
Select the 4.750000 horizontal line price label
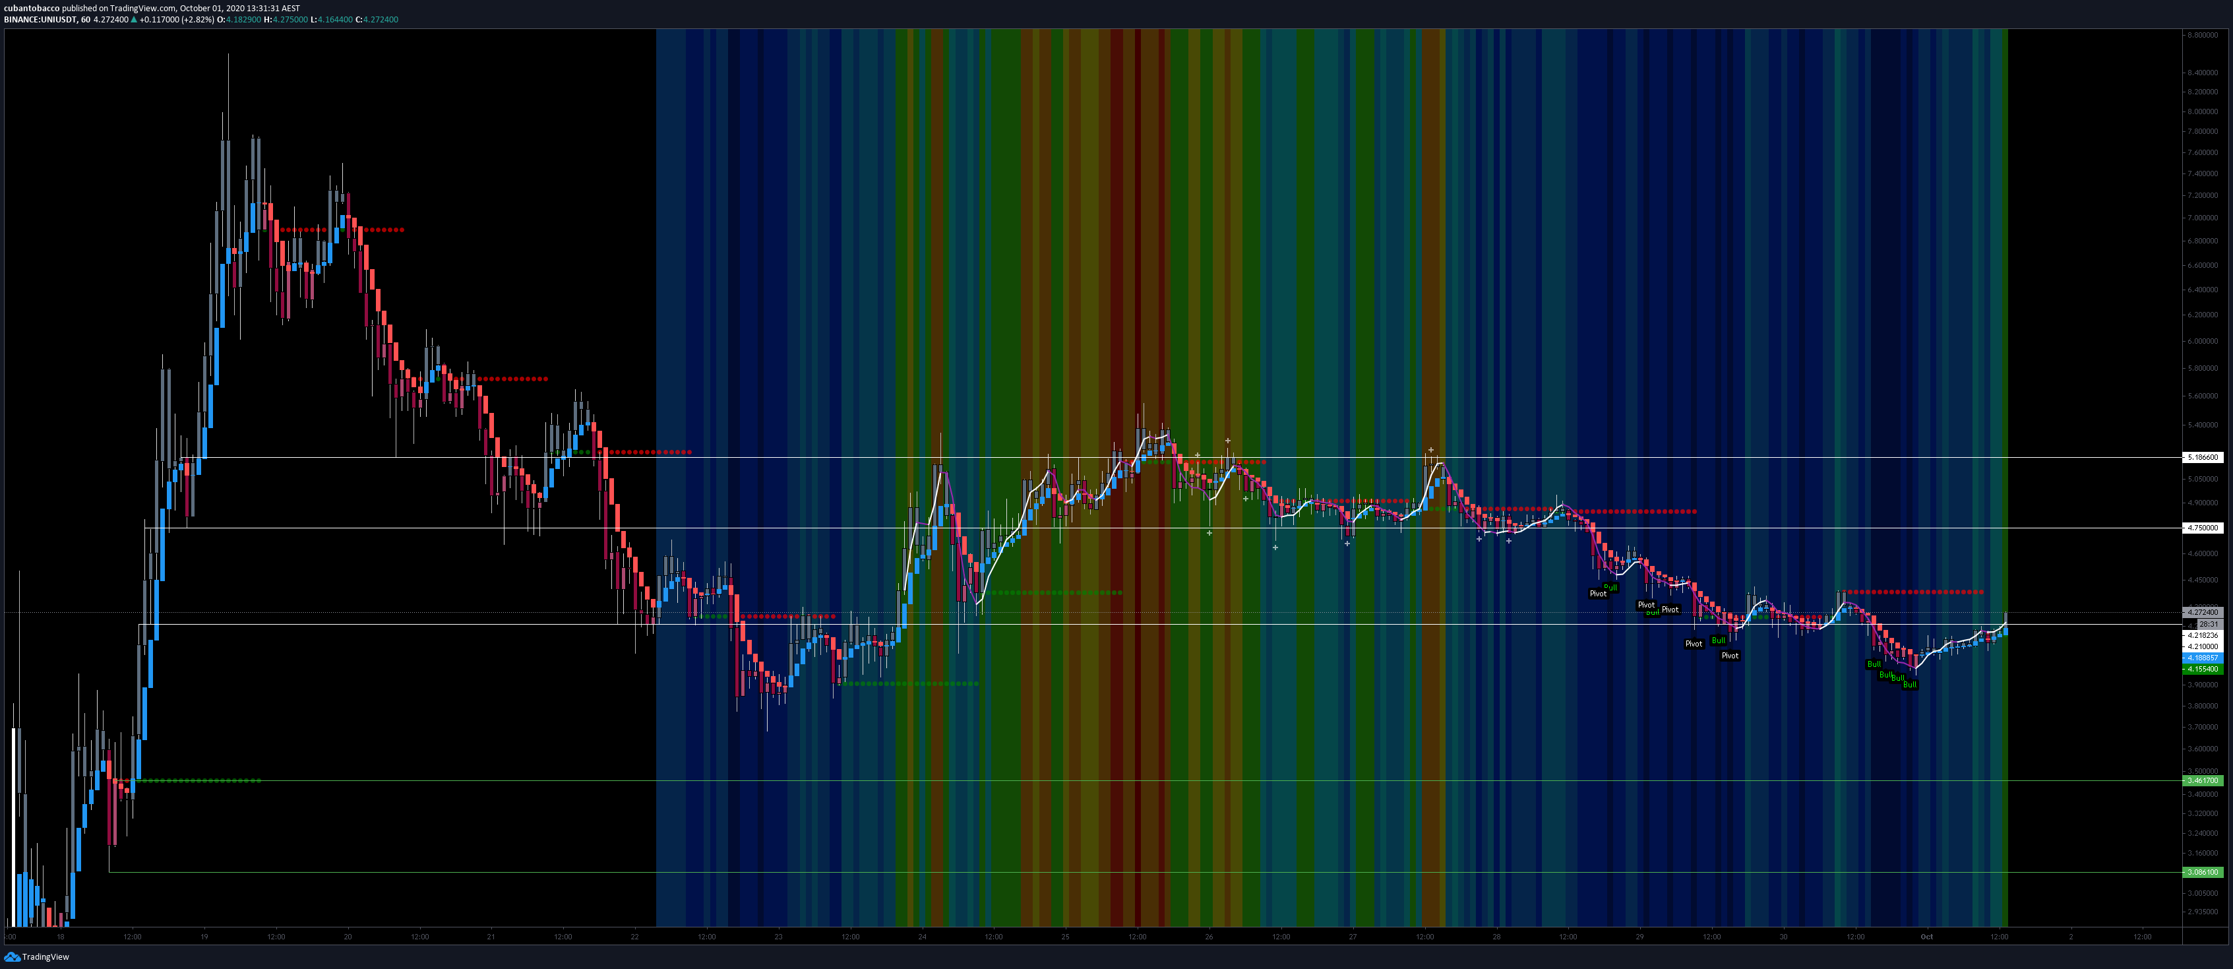[2203, 528]
